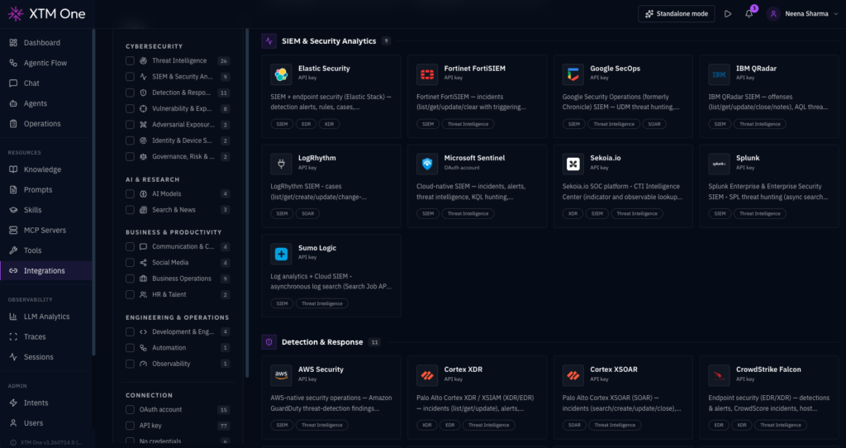Viewport: 846px width, 448px height.
Task: Click the CrowdStrike Falcon logo icon
Action: [x=720, y=375]
